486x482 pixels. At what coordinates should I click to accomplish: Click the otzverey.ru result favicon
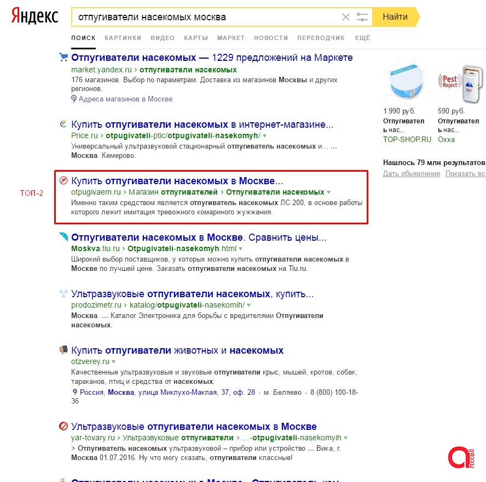(63, 350)
